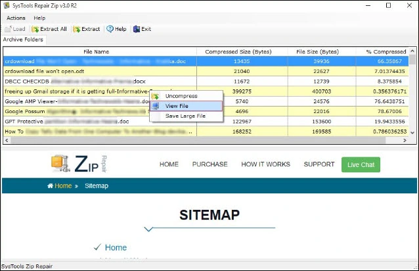The image size is (419, 271).
Task: Click the home icon in breadcrumb bar
Action: tap(50, 185)
